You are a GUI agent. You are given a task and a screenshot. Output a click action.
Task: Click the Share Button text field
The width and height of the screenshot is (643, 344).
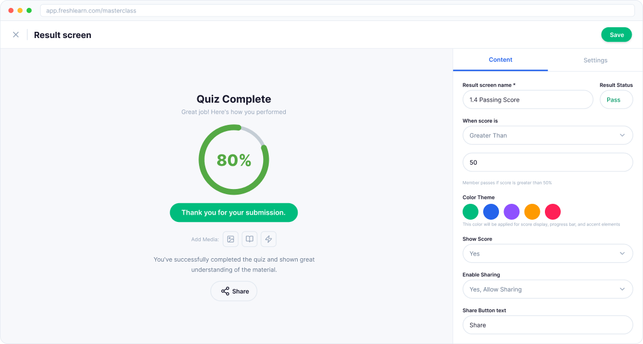pos(547,325)
